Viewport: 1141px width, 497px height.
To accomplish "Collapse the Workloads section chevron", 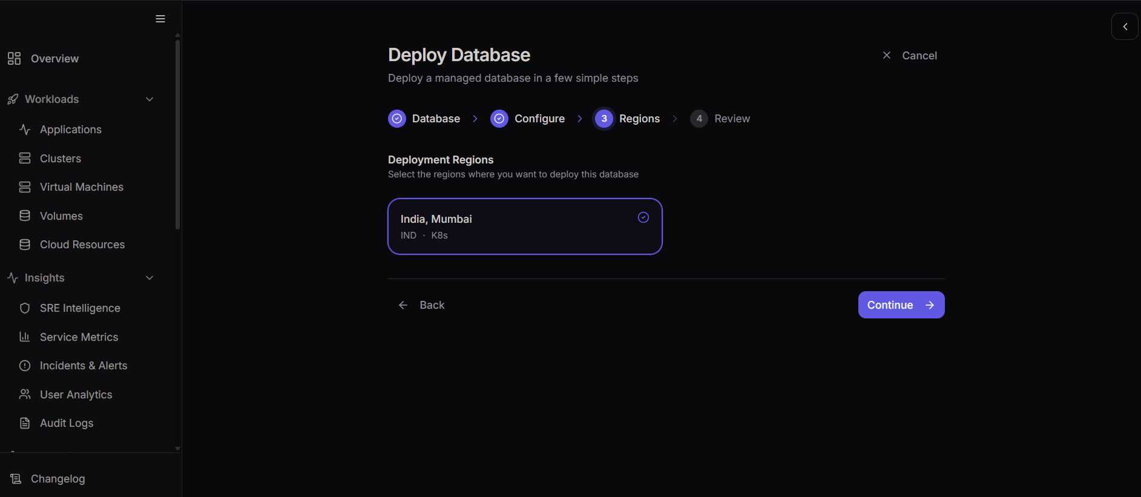I will click(150, 99).
